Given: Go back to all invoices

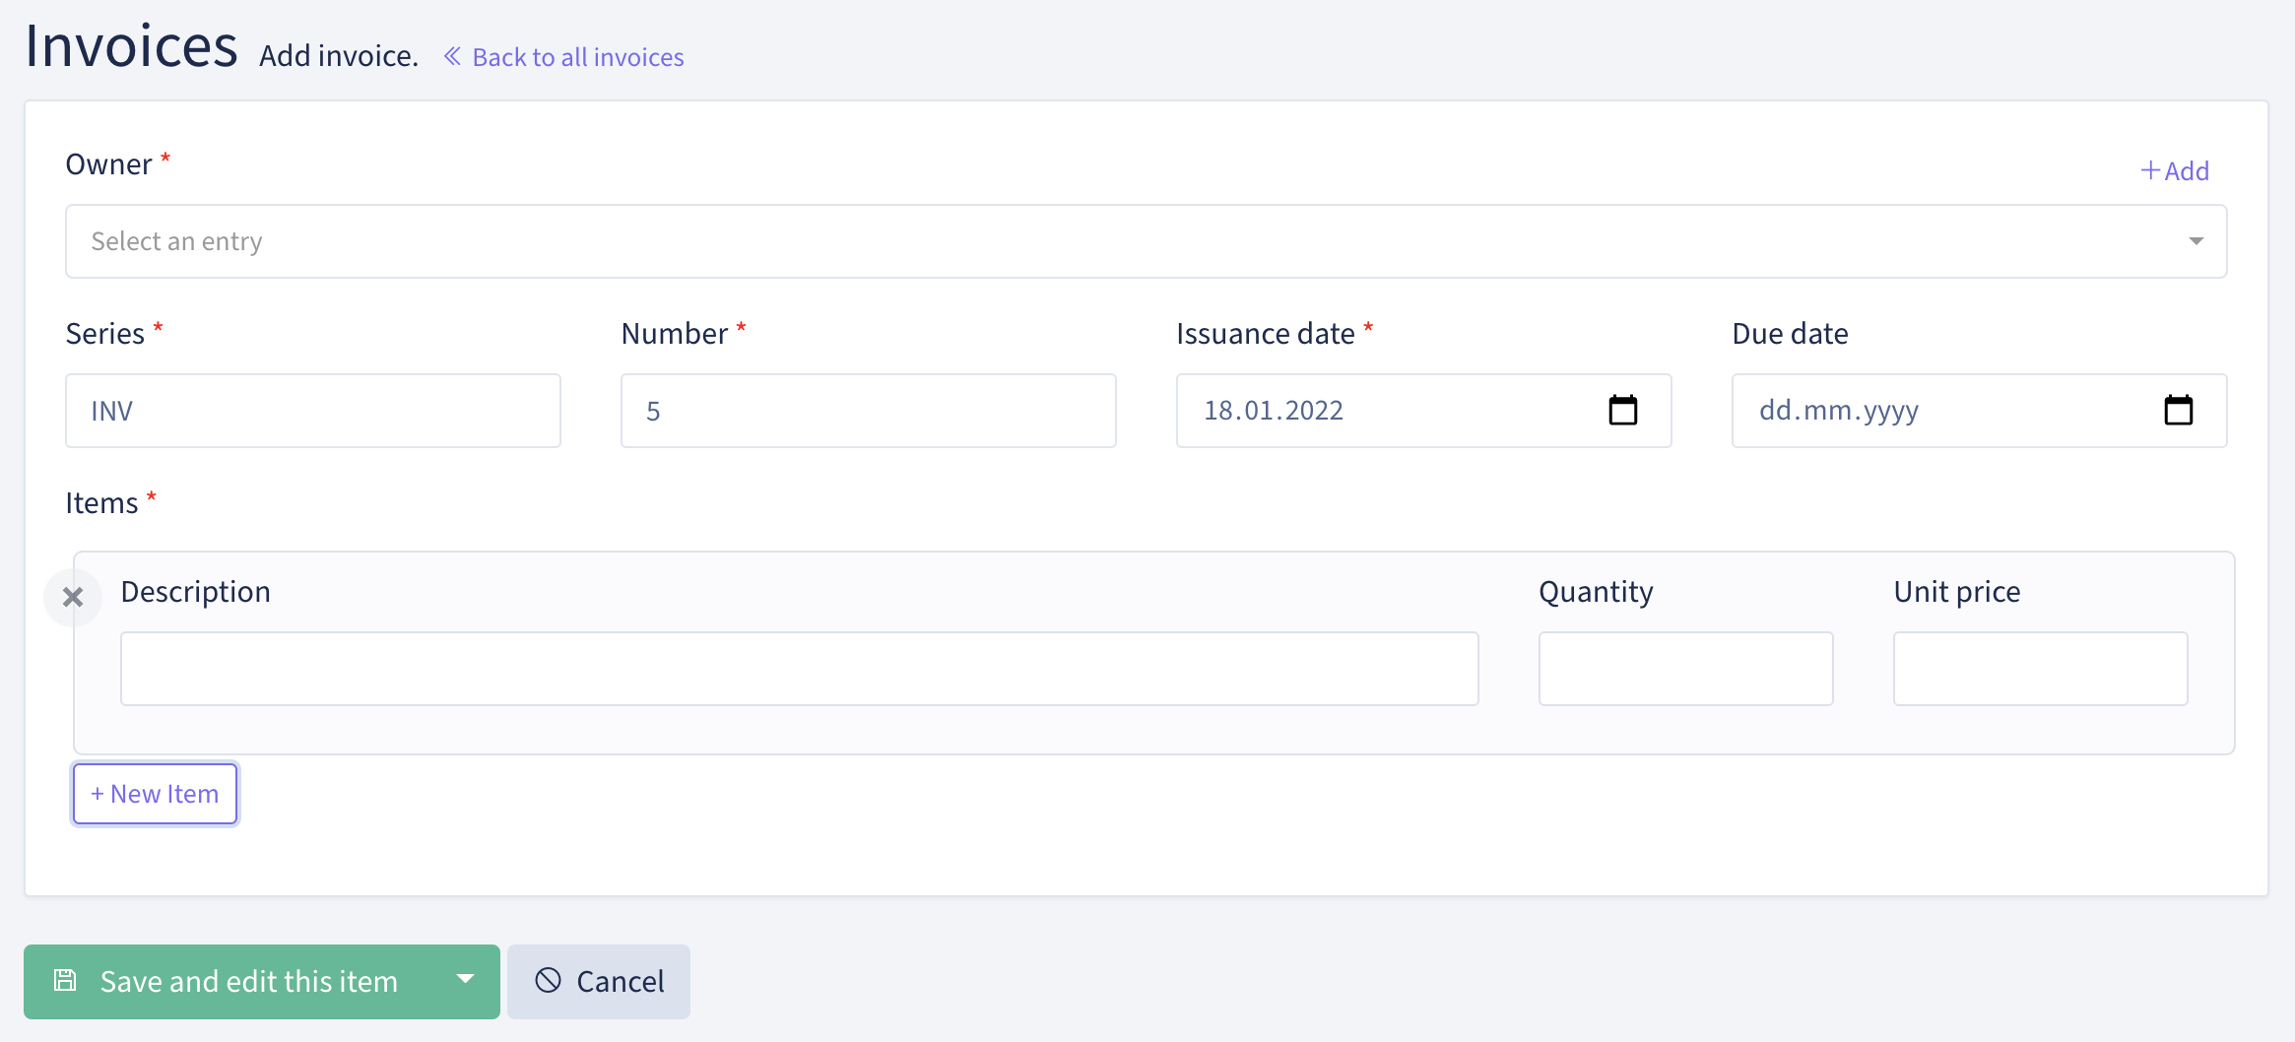Looking at the screenshot, I should click(577, 57).
